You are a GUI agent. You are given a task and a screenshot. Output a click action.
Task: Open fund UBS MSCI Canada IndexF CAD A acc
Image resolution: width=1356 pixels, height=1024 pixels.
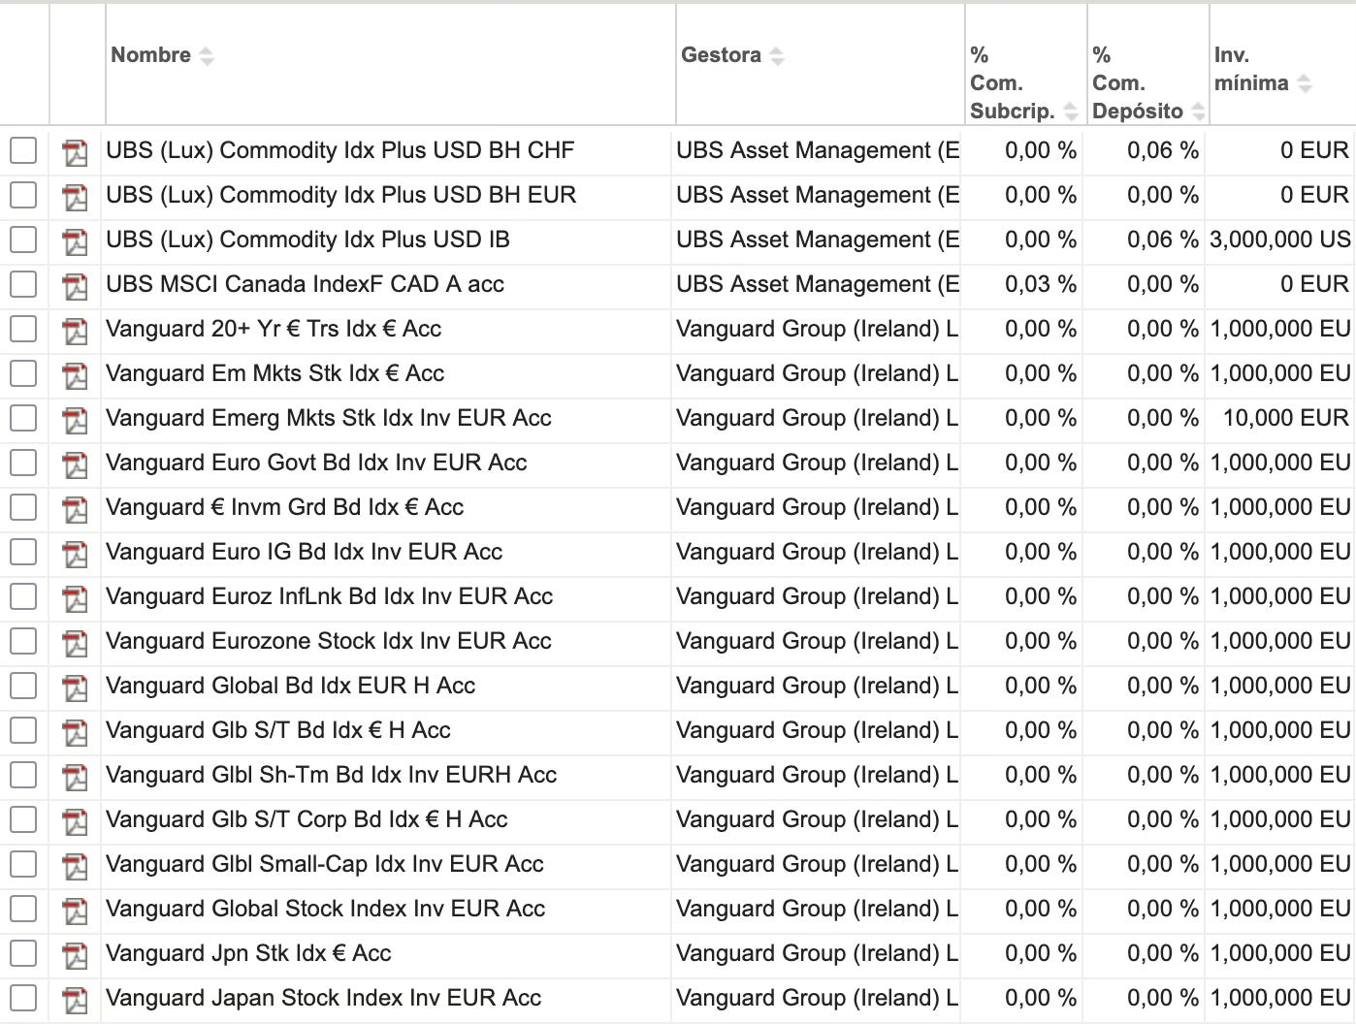[305, 284]
